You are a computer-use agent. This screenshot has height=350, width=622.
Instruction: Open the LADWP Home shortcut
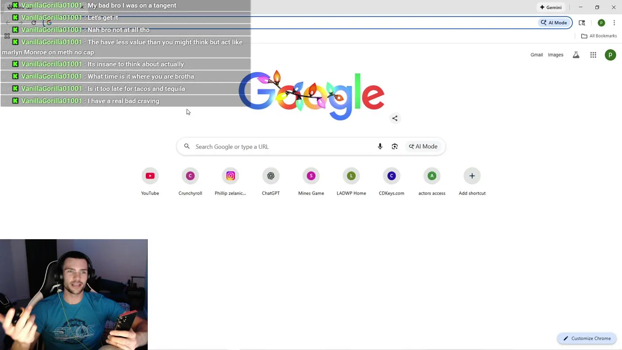click(x=351, y=182)
